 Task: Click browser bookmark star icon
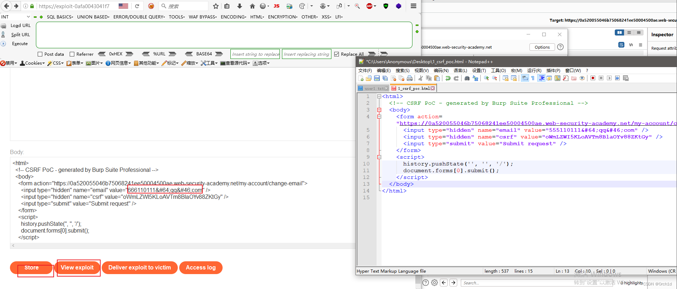[216, 6]
